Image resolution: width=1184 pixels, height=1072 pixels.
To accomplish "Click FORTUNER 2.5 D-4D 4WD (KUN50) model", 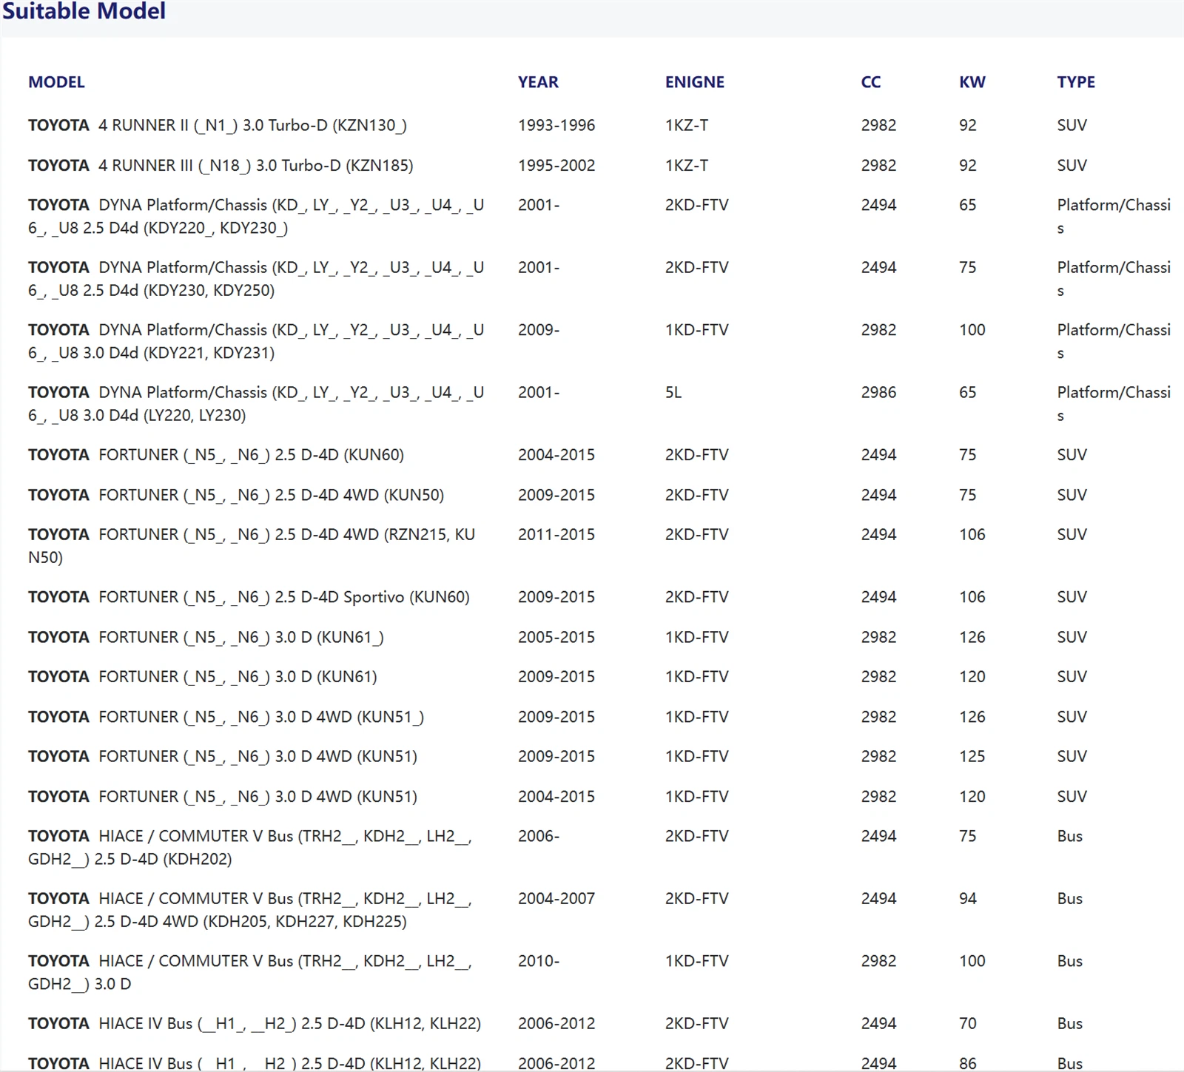I will 236,495.
